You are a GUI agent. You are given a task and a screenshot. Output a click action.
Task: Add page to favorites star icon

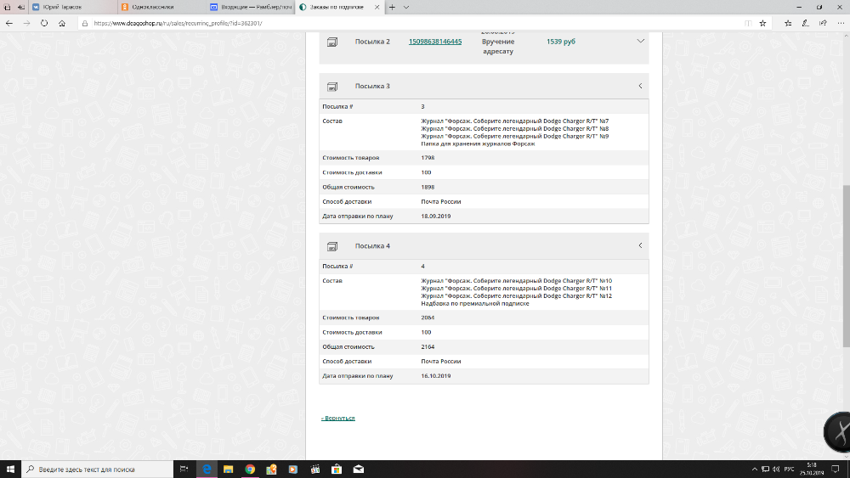pos(762,23)
